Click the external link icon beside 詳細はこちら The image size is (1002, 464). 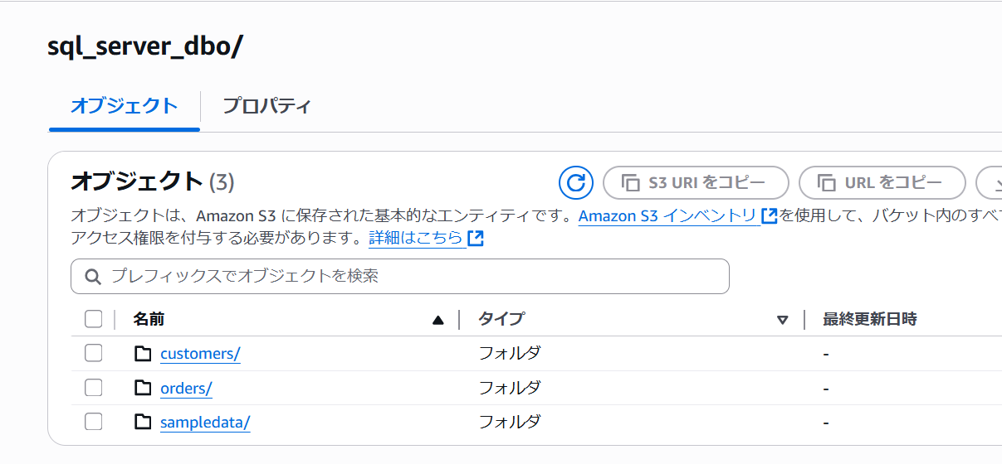pos(476,239)
